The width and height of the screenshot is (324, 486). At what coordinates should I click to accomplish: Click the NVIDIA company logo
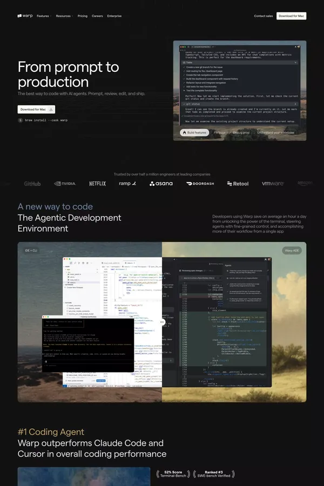[x=65, y=184]
